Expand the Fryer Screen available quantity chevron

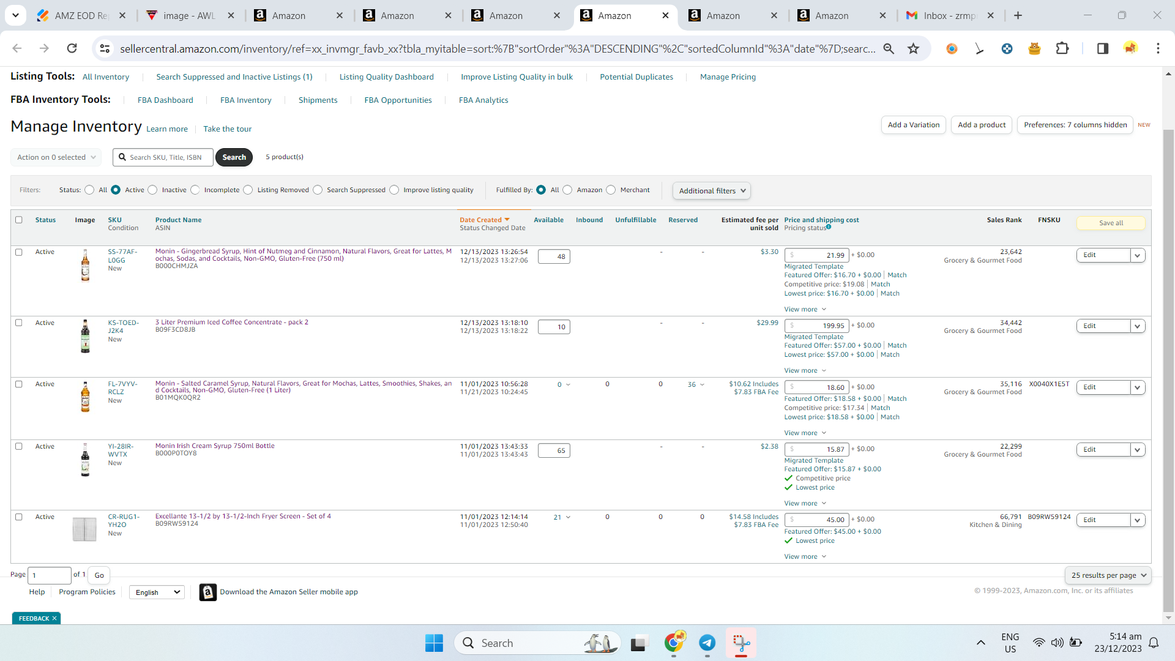tap(568, 517)
